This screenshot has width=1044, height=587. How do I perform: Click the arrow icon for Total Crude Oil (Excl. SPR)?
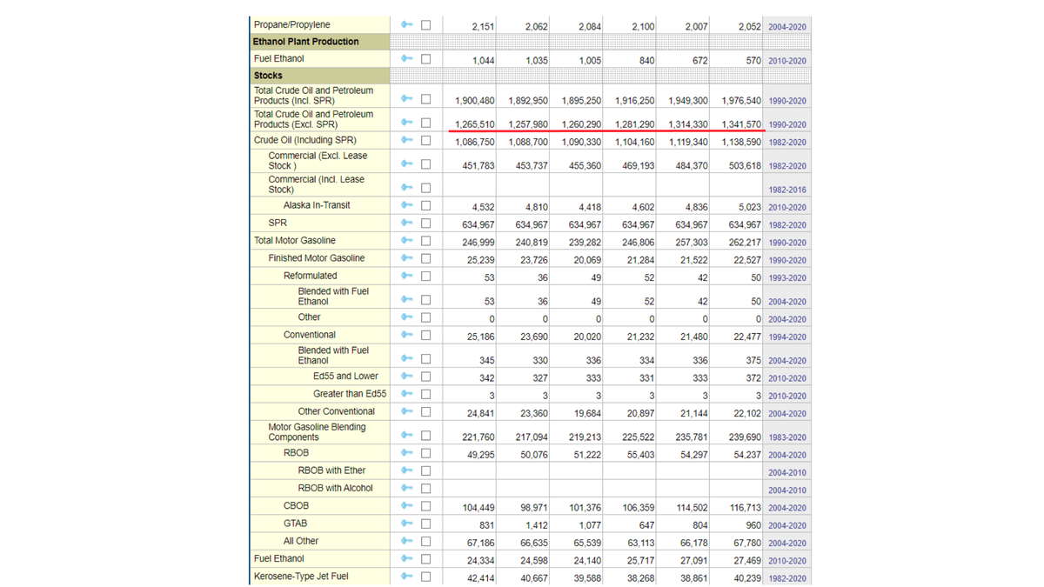(406, 123)
